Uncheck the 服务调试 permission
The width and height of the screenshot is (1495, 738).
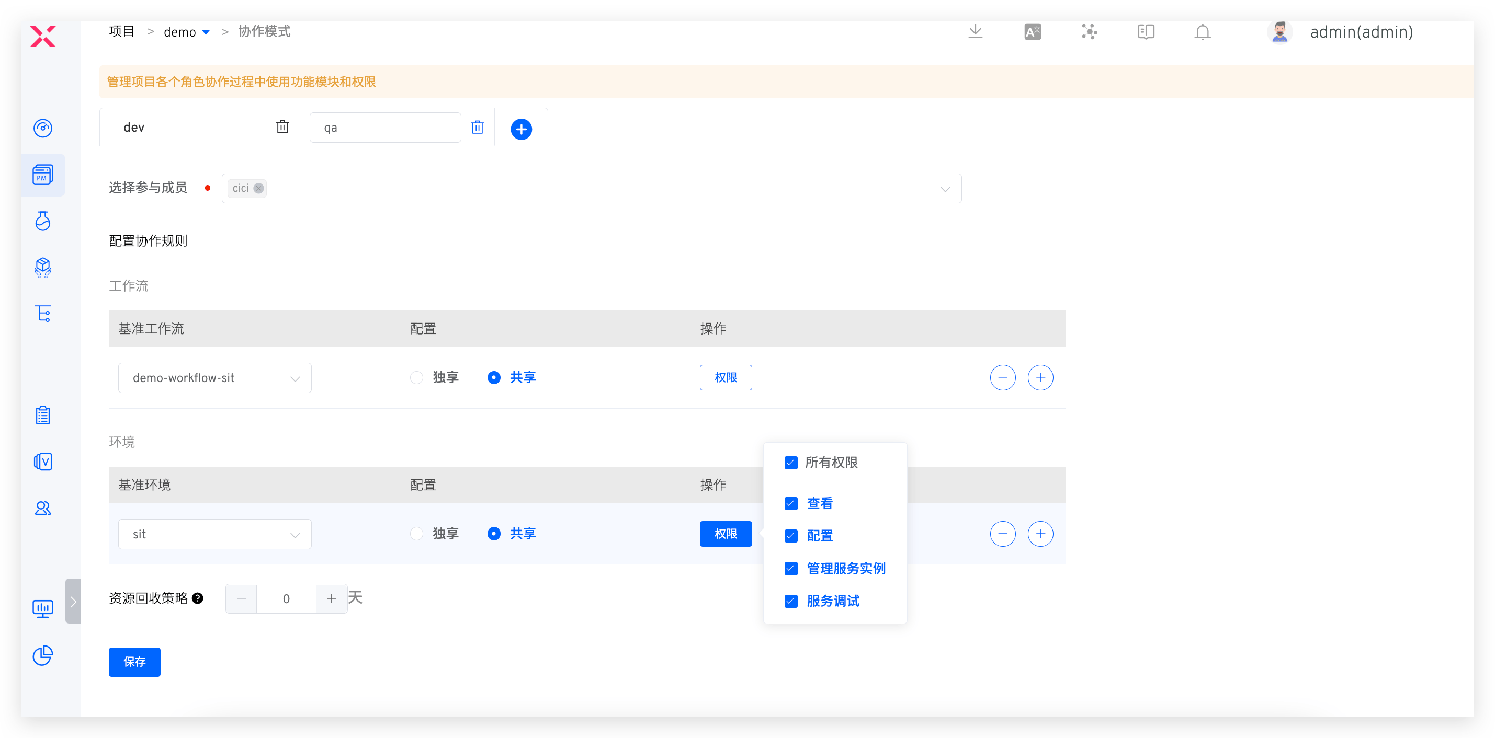point(790,601)
